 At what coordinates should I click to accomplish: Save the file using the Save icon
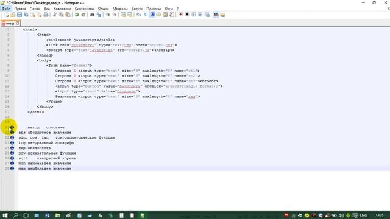(x=19, y=15)
